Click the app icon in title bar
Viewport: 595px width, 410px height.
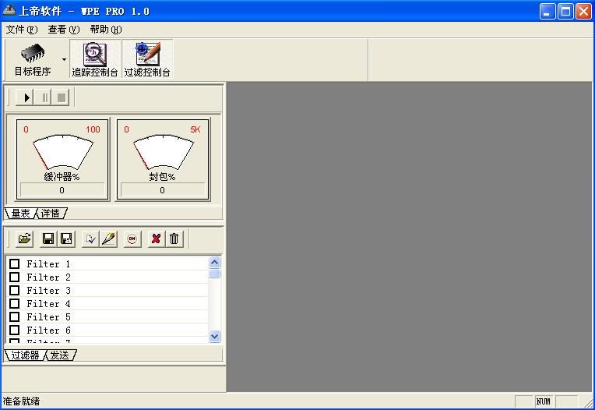[9, 11]
